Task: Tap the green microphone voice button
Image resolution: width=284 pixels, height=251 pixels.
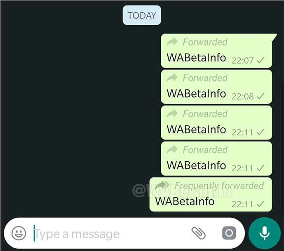Action: tap(265, 233)
